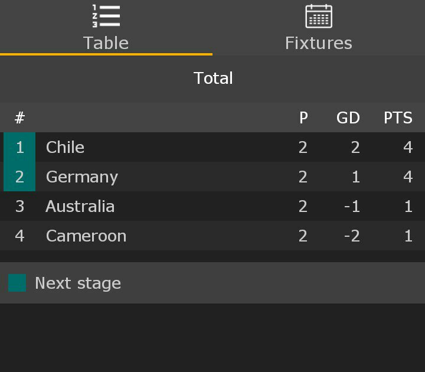The height and width of the screenshot is (372, 425).
Task: Click the calendar Fixtures icon
Action: 319,16
